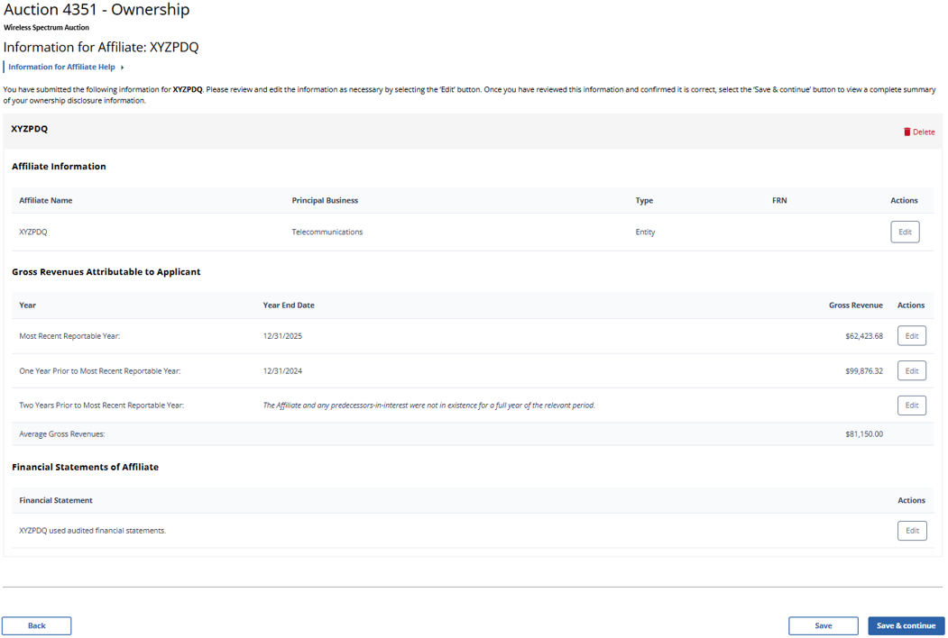
Task: Select the $62,423.68 gross revenue value
Action: click(864, 336)
